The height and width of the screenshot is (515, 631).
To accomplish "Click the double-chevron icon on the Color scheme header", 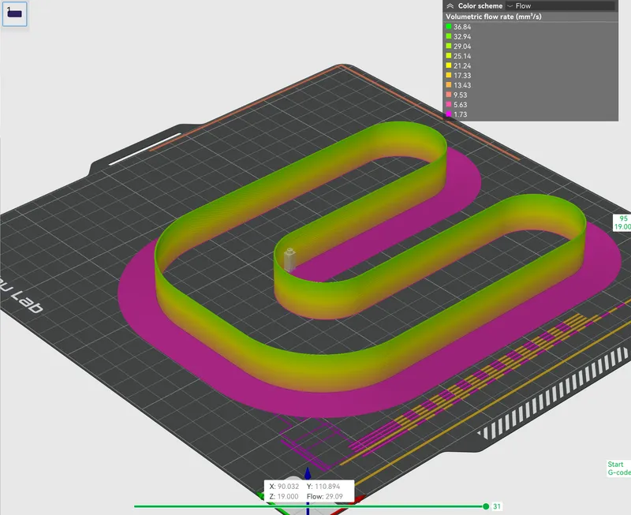I will 450,6.
